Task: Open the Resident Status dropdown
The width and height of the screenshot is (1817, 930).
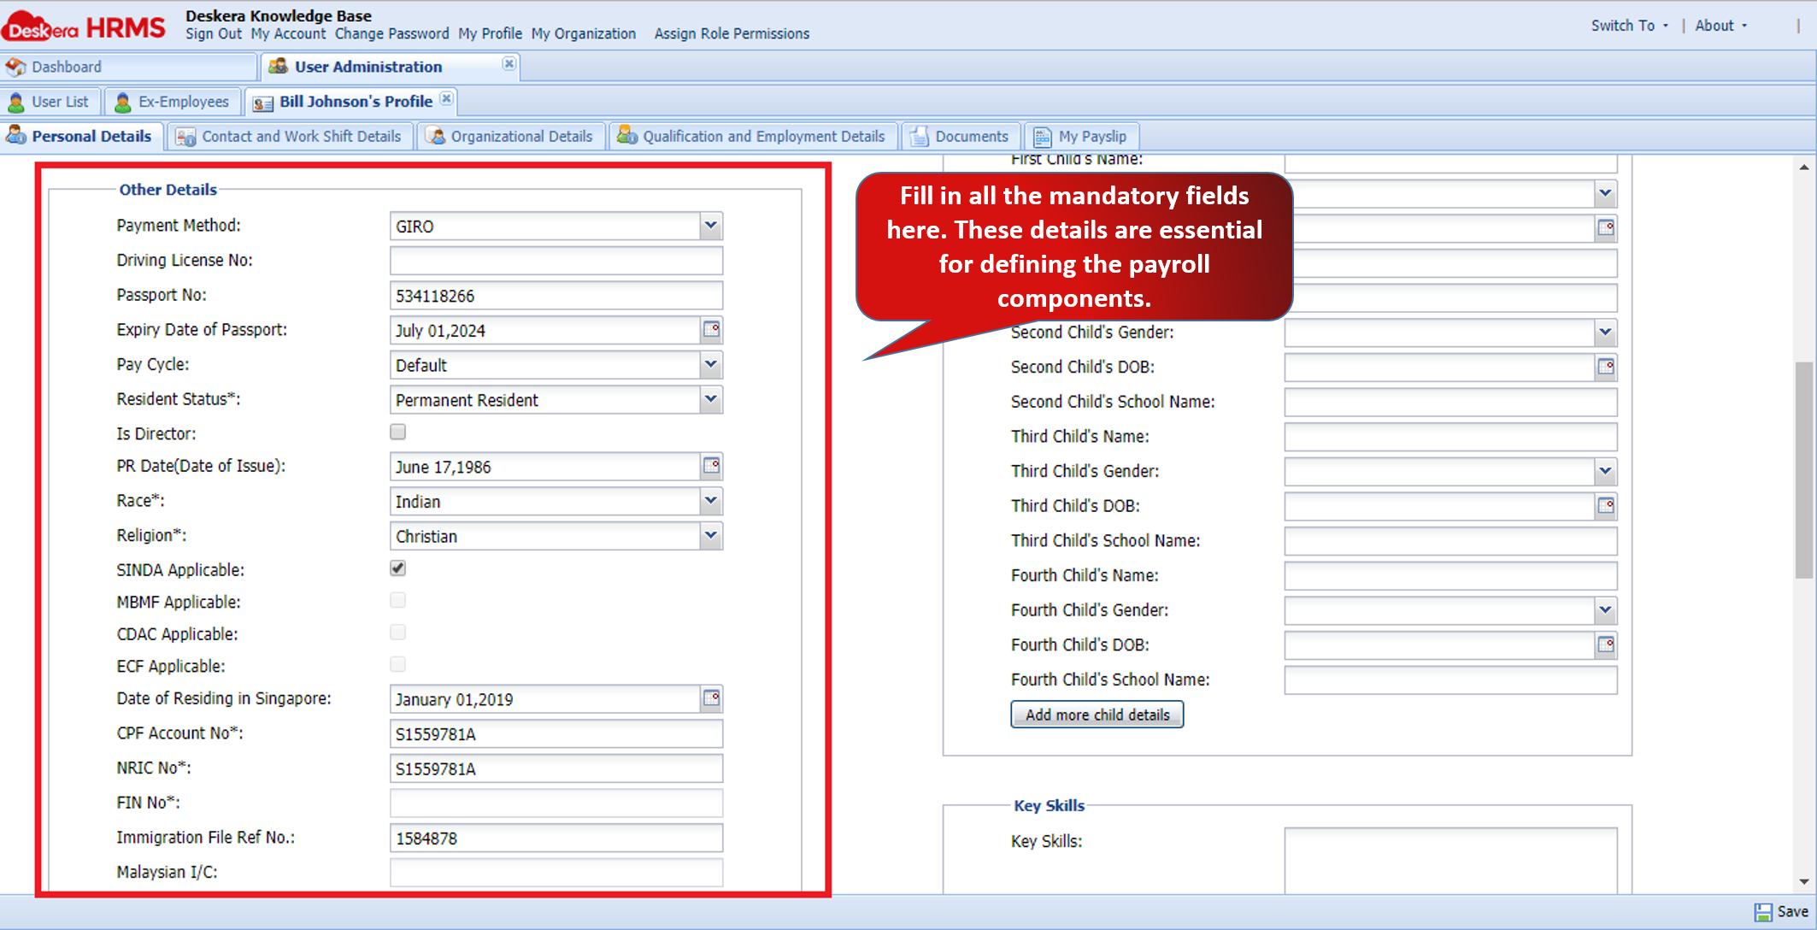Action: (x=711, y=399)
